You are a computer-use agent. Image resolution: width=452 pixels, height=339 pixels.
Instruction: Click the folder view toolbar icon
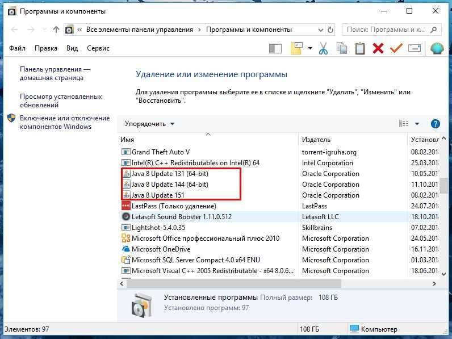click(x=297, y=48)
